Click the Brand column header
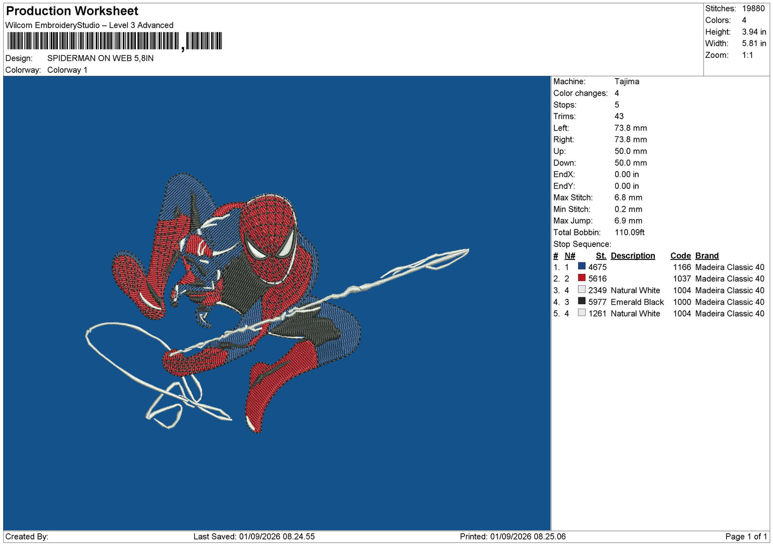 coord(707,256)
